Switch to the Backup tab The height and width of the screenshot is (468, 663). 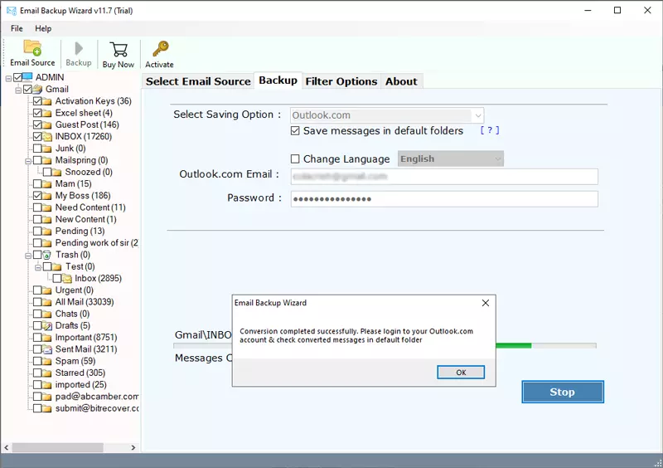coord(278,80)
